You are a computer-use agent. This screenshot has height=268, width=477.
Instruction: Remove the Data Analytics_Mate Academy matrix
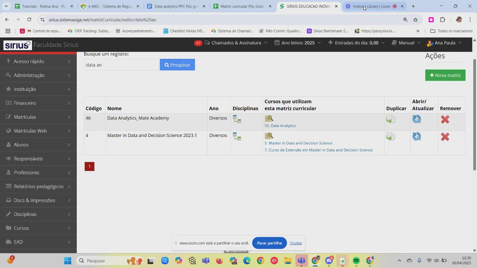coord(445,119)
